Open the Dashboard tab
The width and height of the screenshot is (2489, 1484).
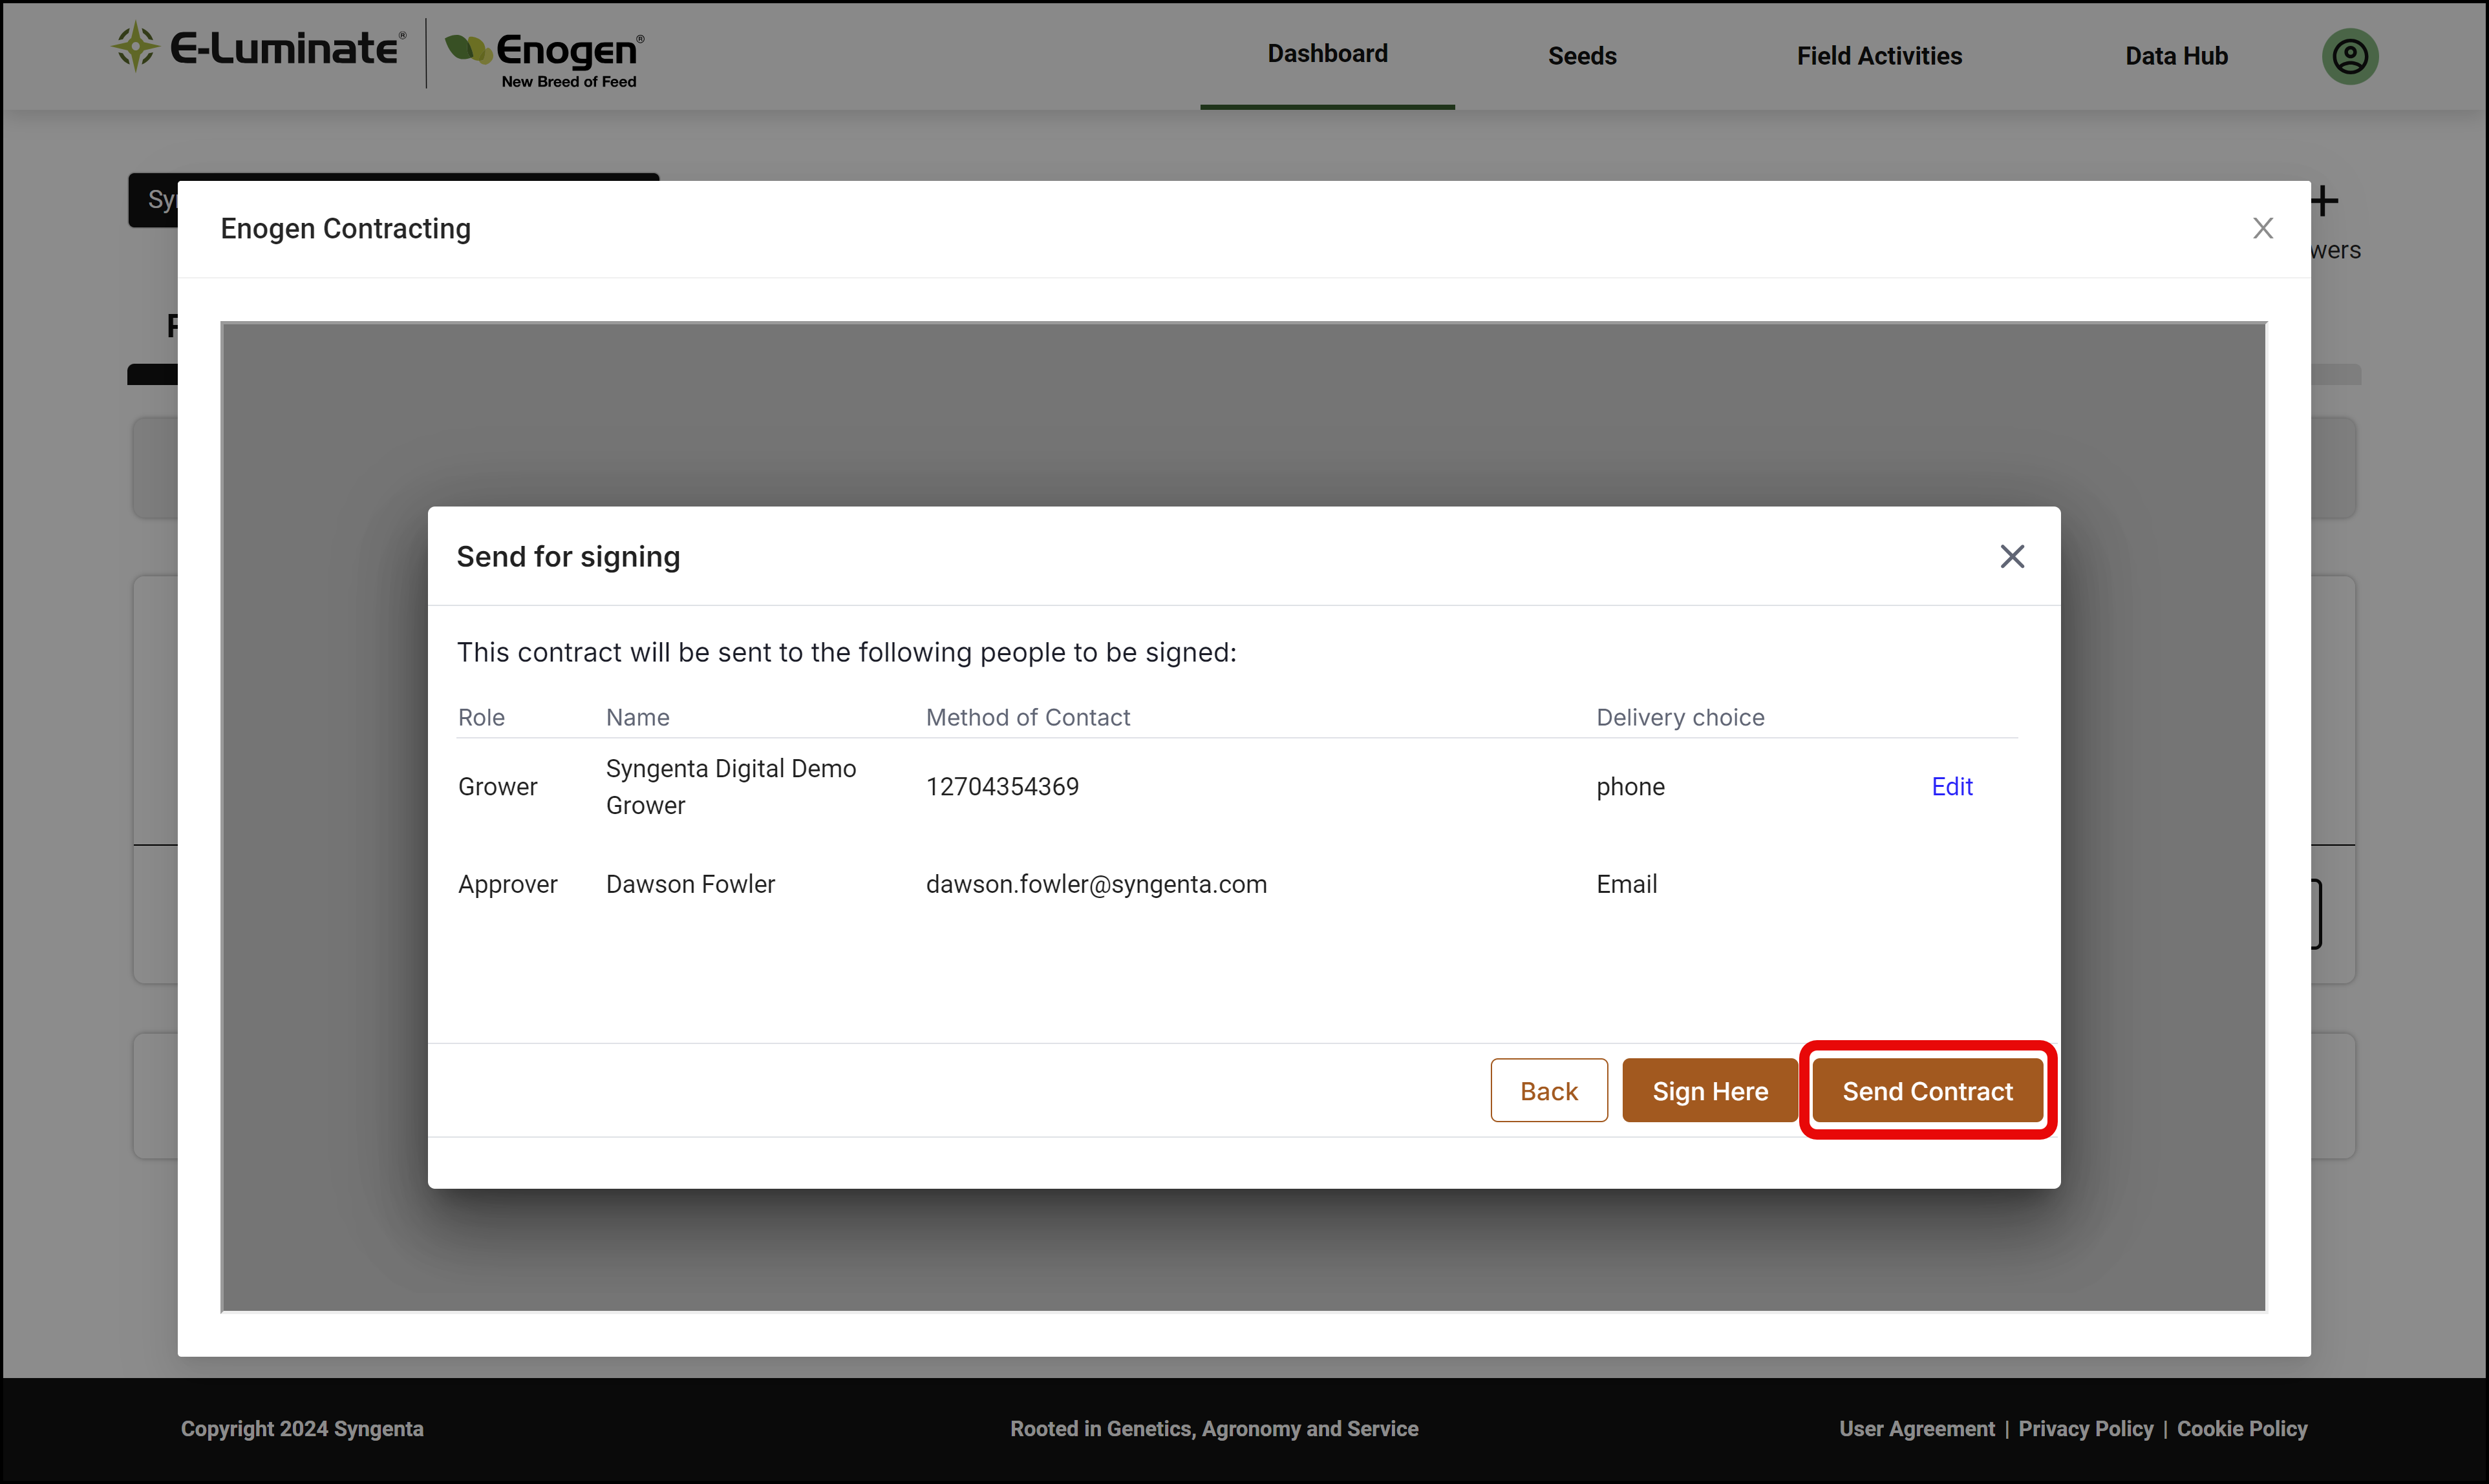click(1327, 54)
